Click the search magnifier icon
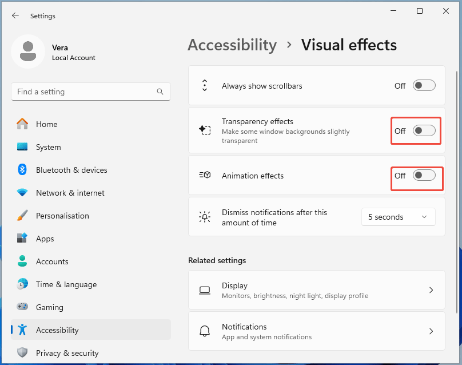 [160, 92]
